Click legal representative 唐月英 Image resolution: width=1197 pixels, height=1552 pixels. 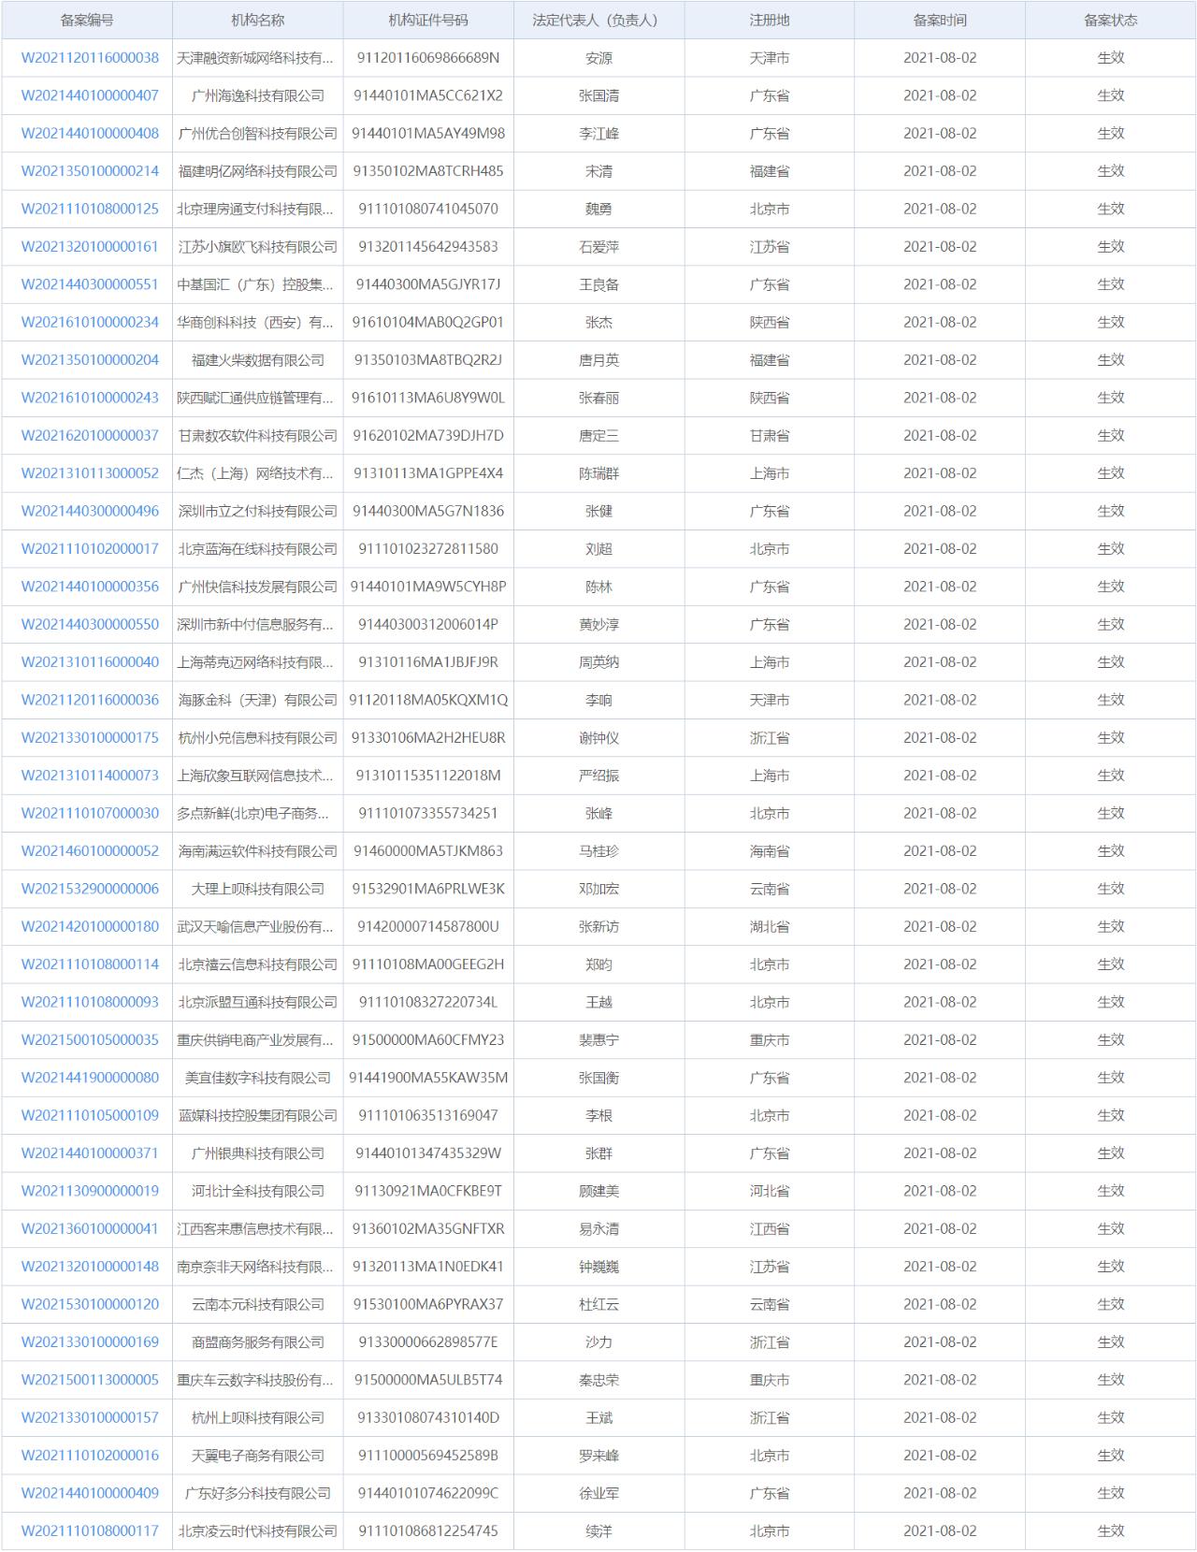pos(599,360)
